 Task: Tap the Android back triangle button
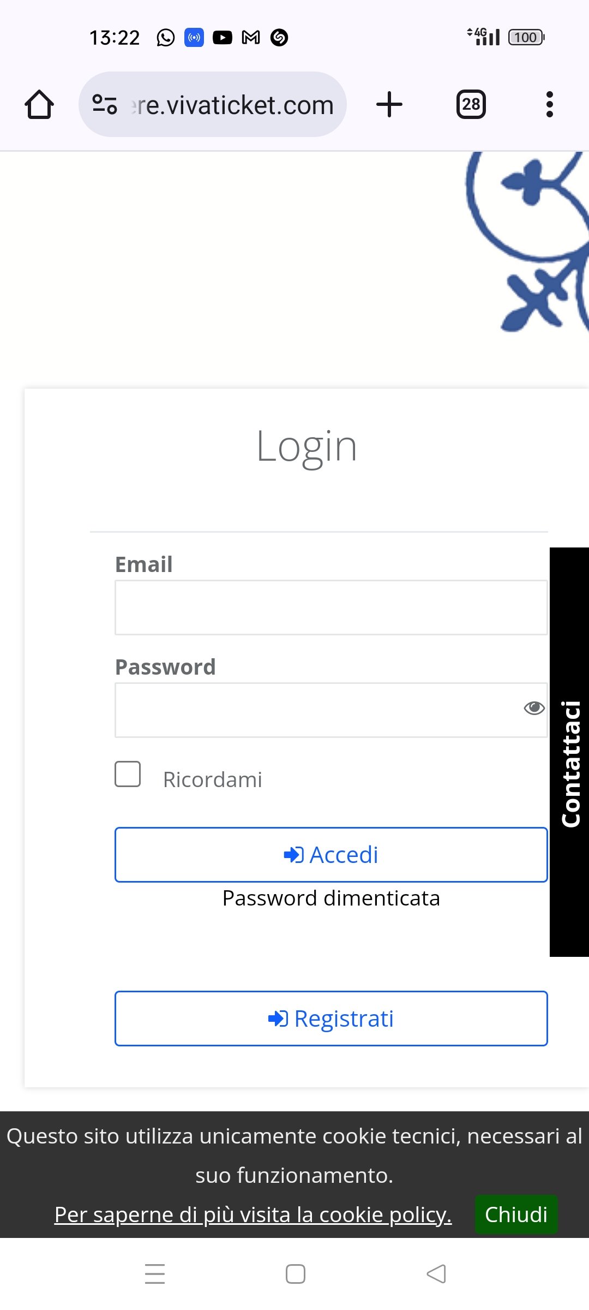click(x=436, y=1274)
